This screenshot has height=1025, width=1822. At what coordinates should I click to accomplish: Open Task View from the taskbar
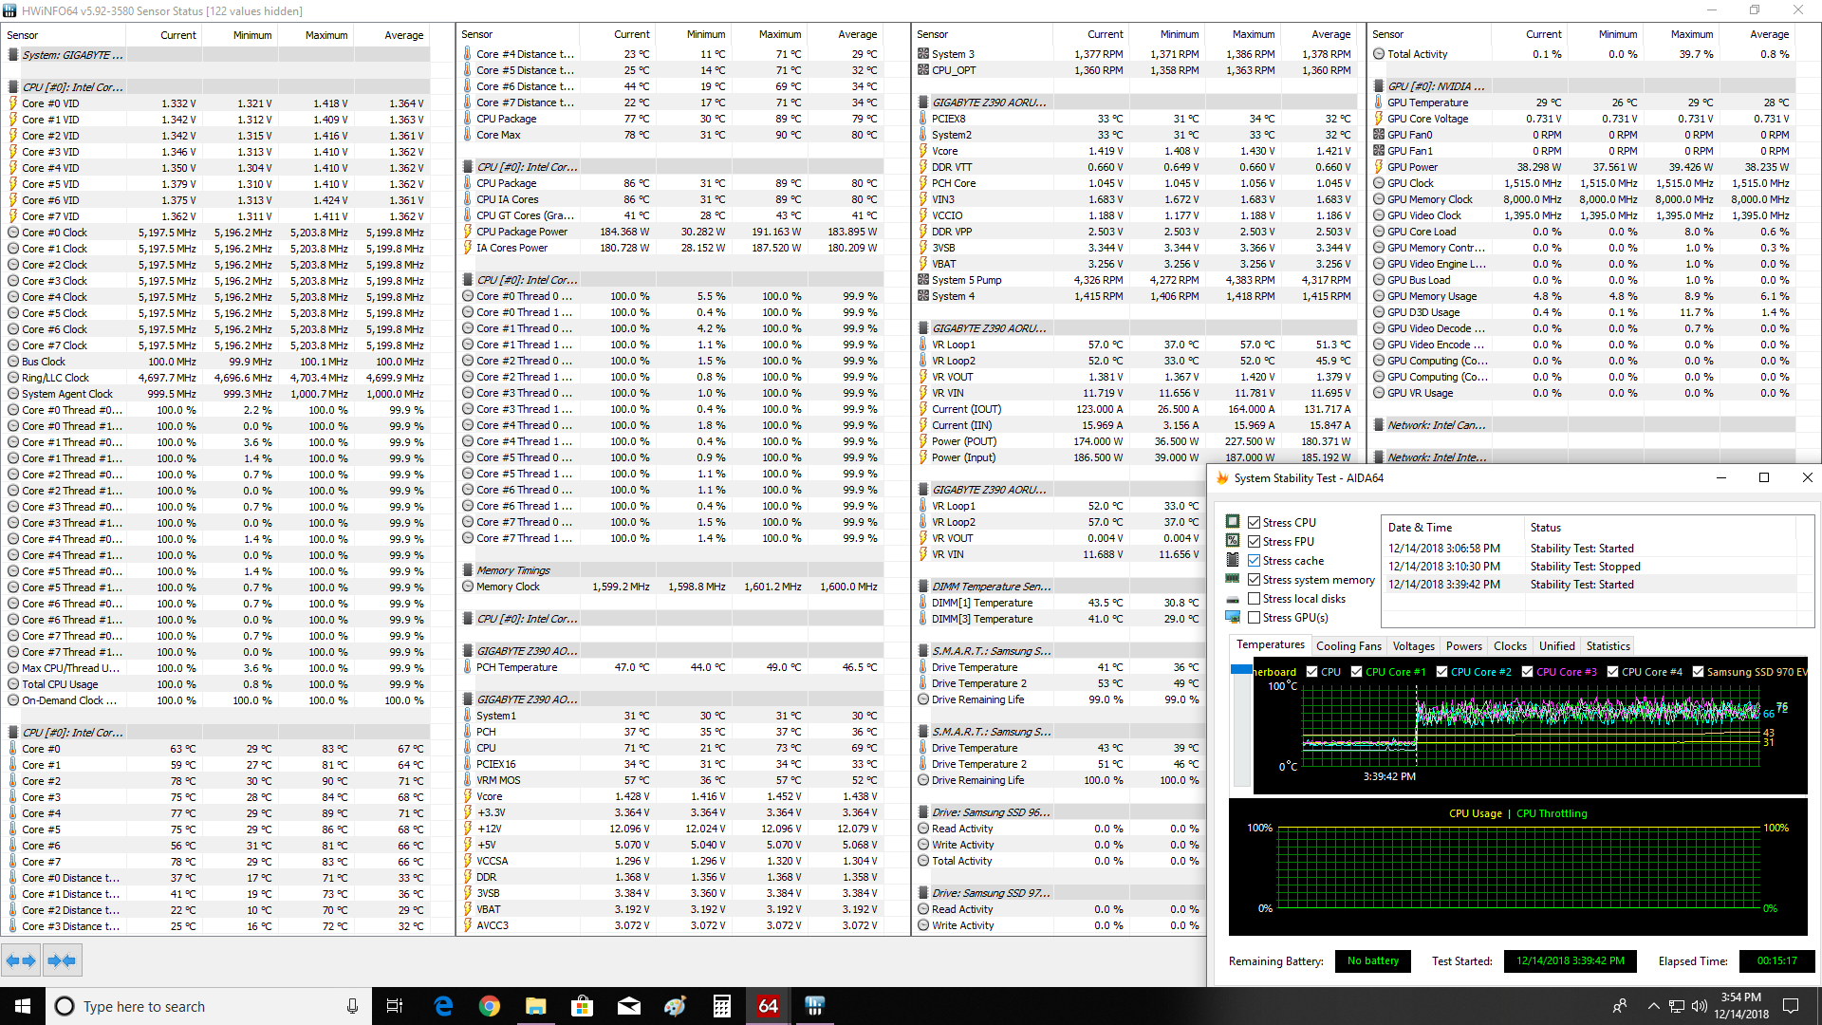coord(395,1006)
